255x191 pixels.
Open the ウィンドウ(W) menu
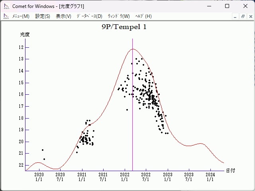coord(119,16)
